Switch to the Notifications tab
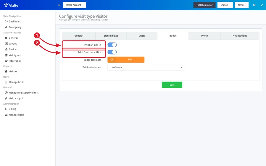The width and height of the screenshot is (266, 166). [x=240, y=36]
